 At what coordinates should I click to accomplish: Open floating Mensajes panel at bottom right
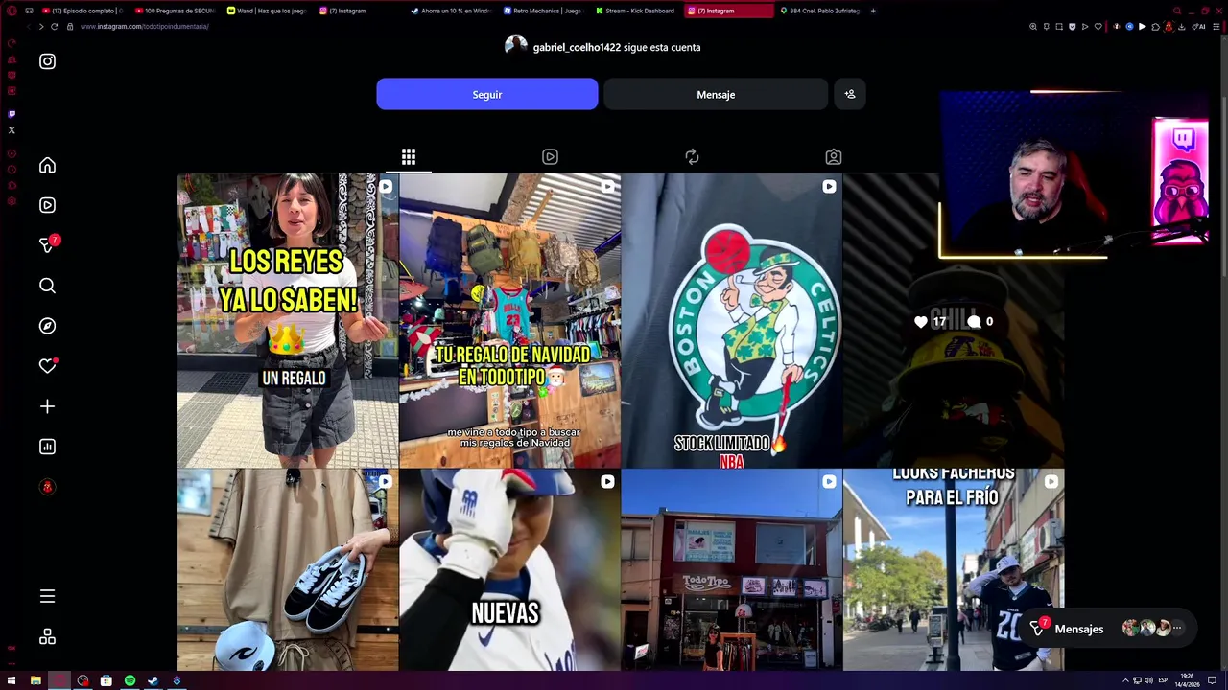[1107, 629]
